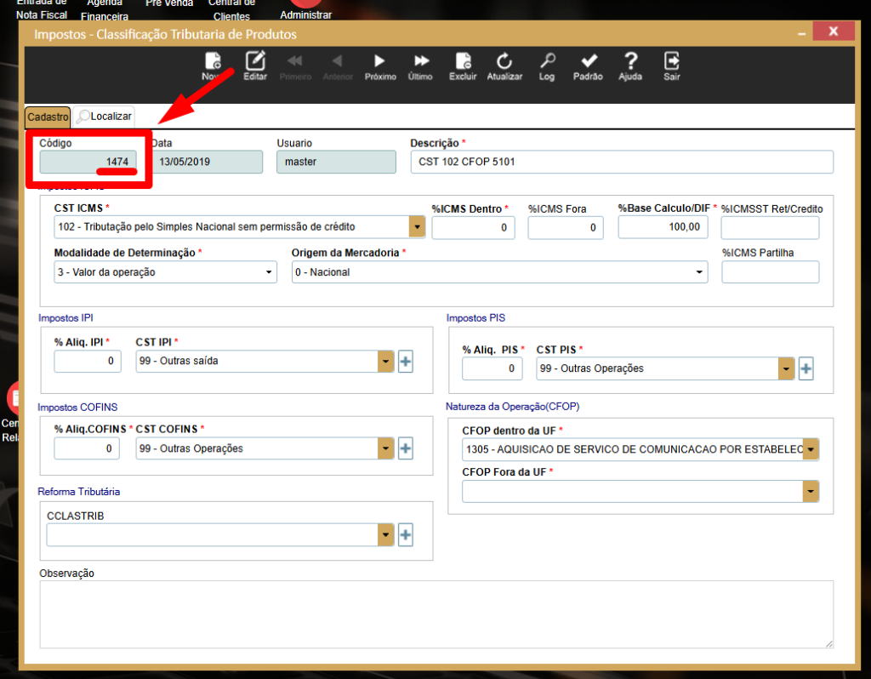871x679 pixels.
Task: Open Modalidade de Determinação dropdown
Action: pos(270,272)
